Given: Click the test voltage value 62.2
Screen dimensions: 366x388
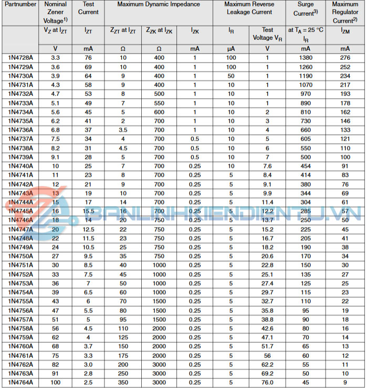Looking at the screenshot, I should pyautogui.click(x=267, y=364).
